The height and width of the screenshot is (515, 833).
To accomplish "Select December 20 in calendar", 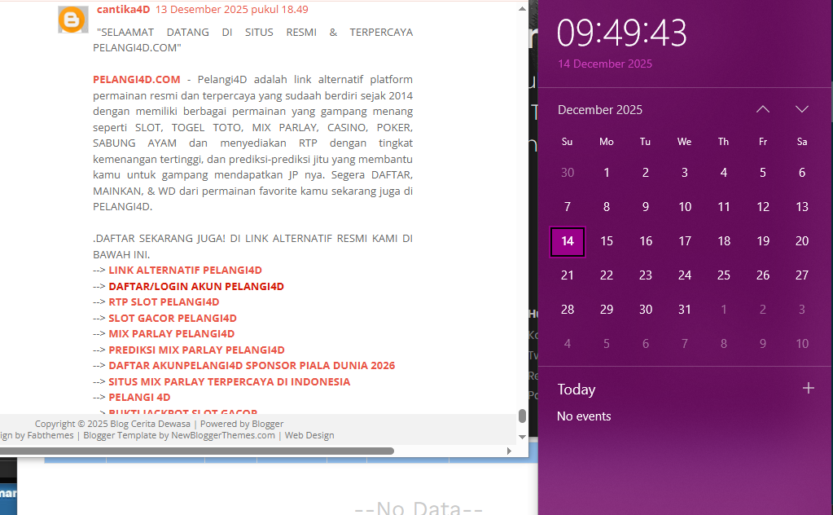I will 802,241.
